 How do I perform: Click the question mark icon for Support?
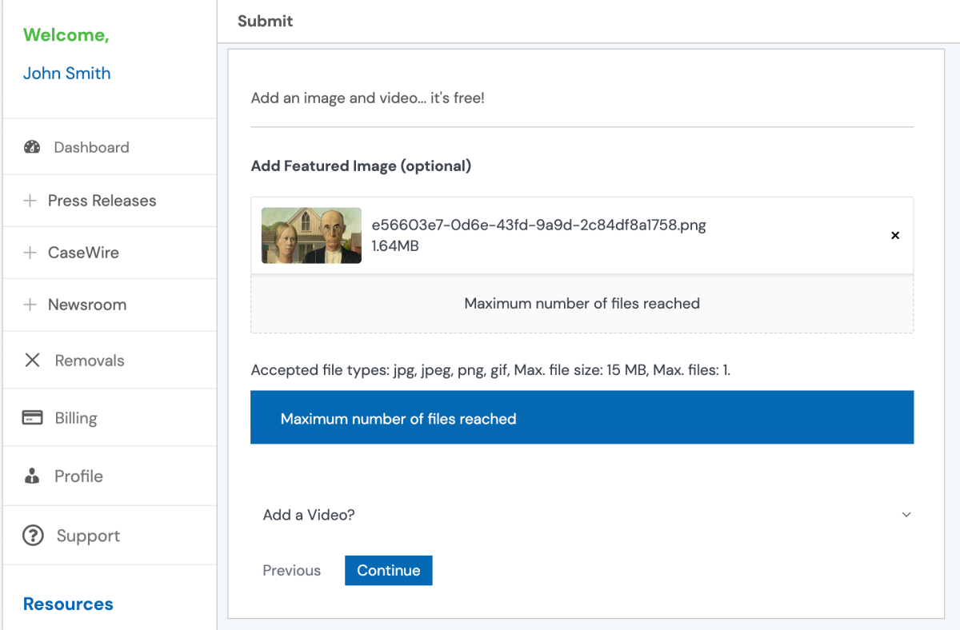(32, 535)
